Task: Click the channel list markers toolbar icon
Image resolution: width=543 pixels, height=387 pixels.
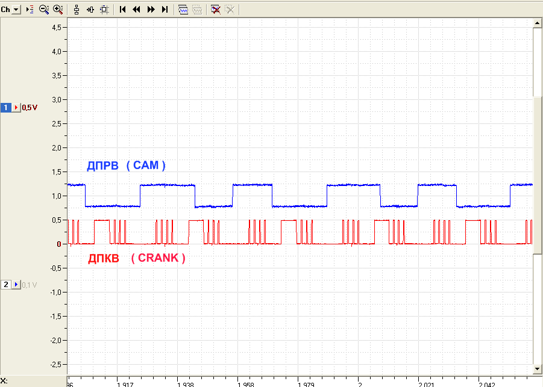Action: (x=30, y=10)
